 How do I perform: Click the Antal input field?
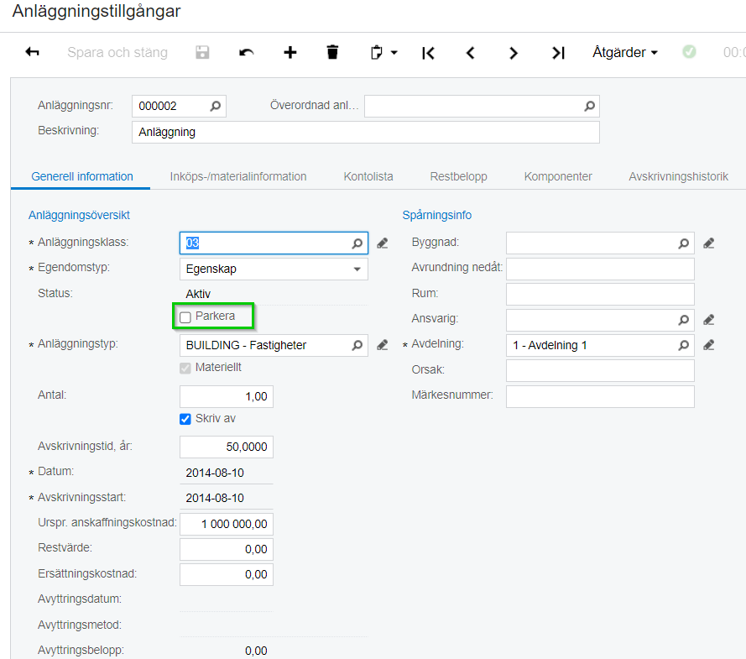(227, 396)
